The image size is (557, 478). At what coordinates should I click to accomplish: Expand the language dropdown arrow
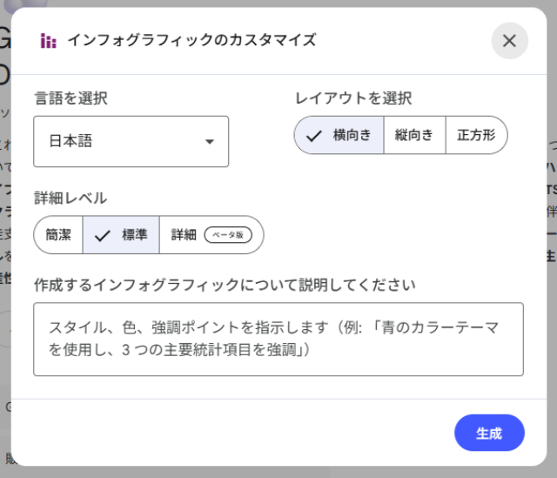point(209,142)
